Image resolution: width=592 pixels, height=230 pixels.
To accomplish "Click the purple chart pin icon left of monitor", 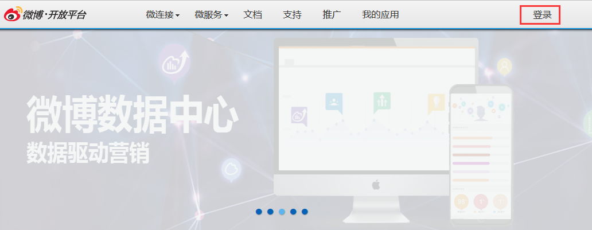I will pyautogui.click(x=174, y=62).
